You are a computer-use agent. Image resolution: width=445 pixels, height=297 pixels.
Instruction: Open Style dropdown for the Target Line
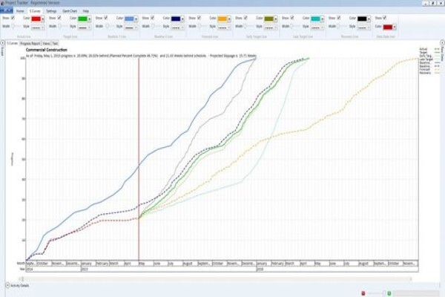point(85,27)
